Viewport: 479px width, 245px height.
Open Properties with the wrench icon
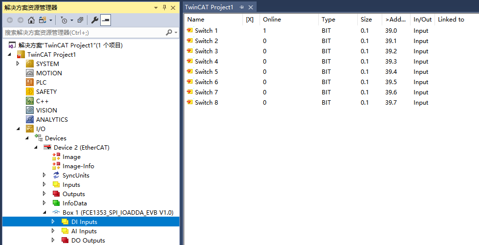[x=95, y=20]
